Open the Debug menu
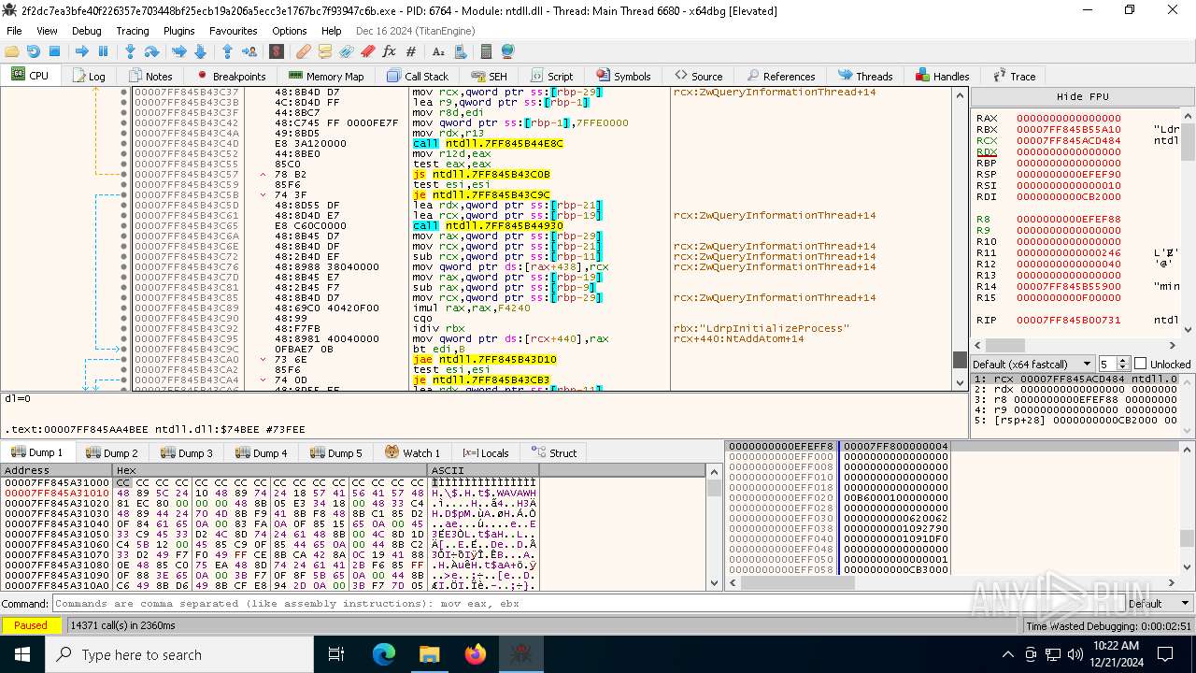The width and height of the screenshot is (1196, 673). pyautogui.click(x=86, y=31)
